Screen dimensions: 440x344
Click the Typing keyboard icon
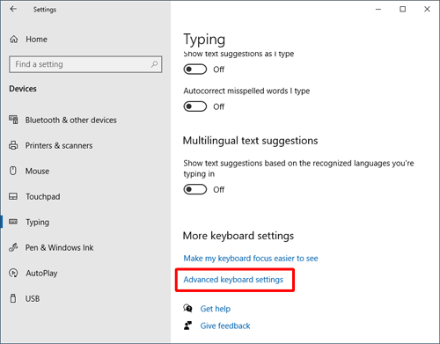click(13, 222)
